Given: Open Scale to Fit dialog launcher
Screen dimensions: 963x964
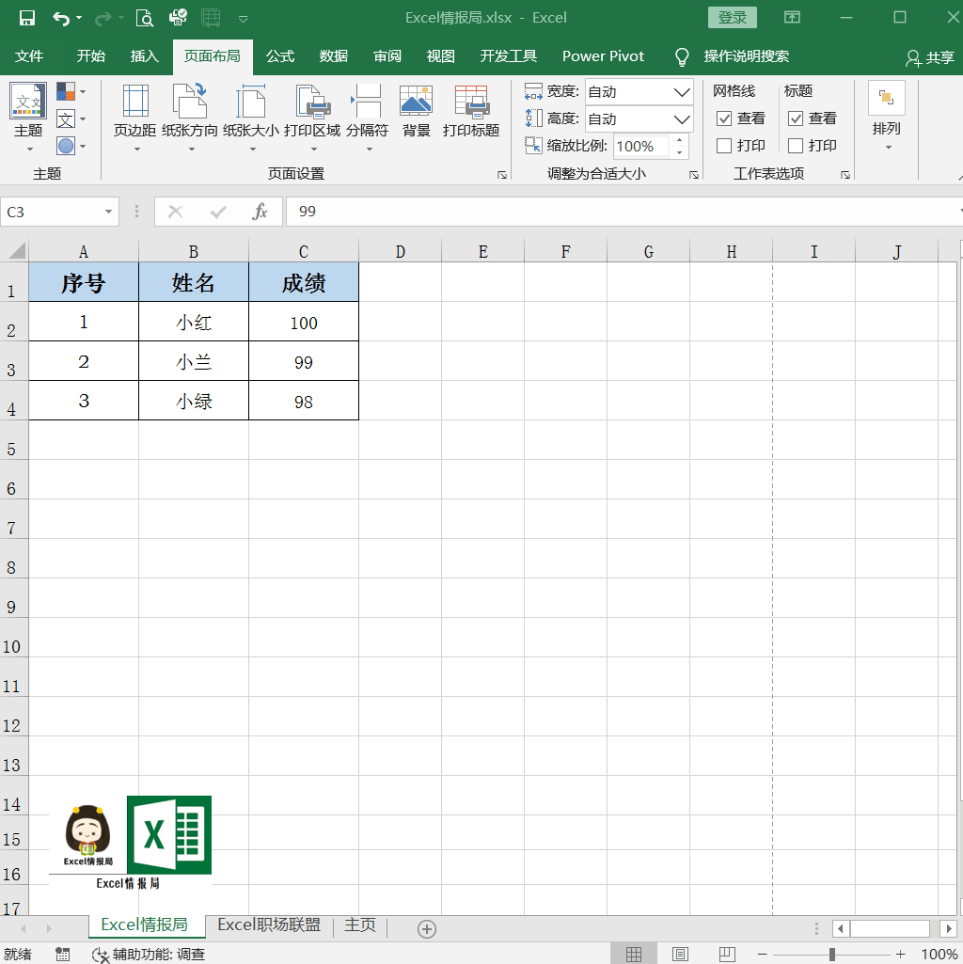Looking at the screenshot, I should click(x=694, y=175).
